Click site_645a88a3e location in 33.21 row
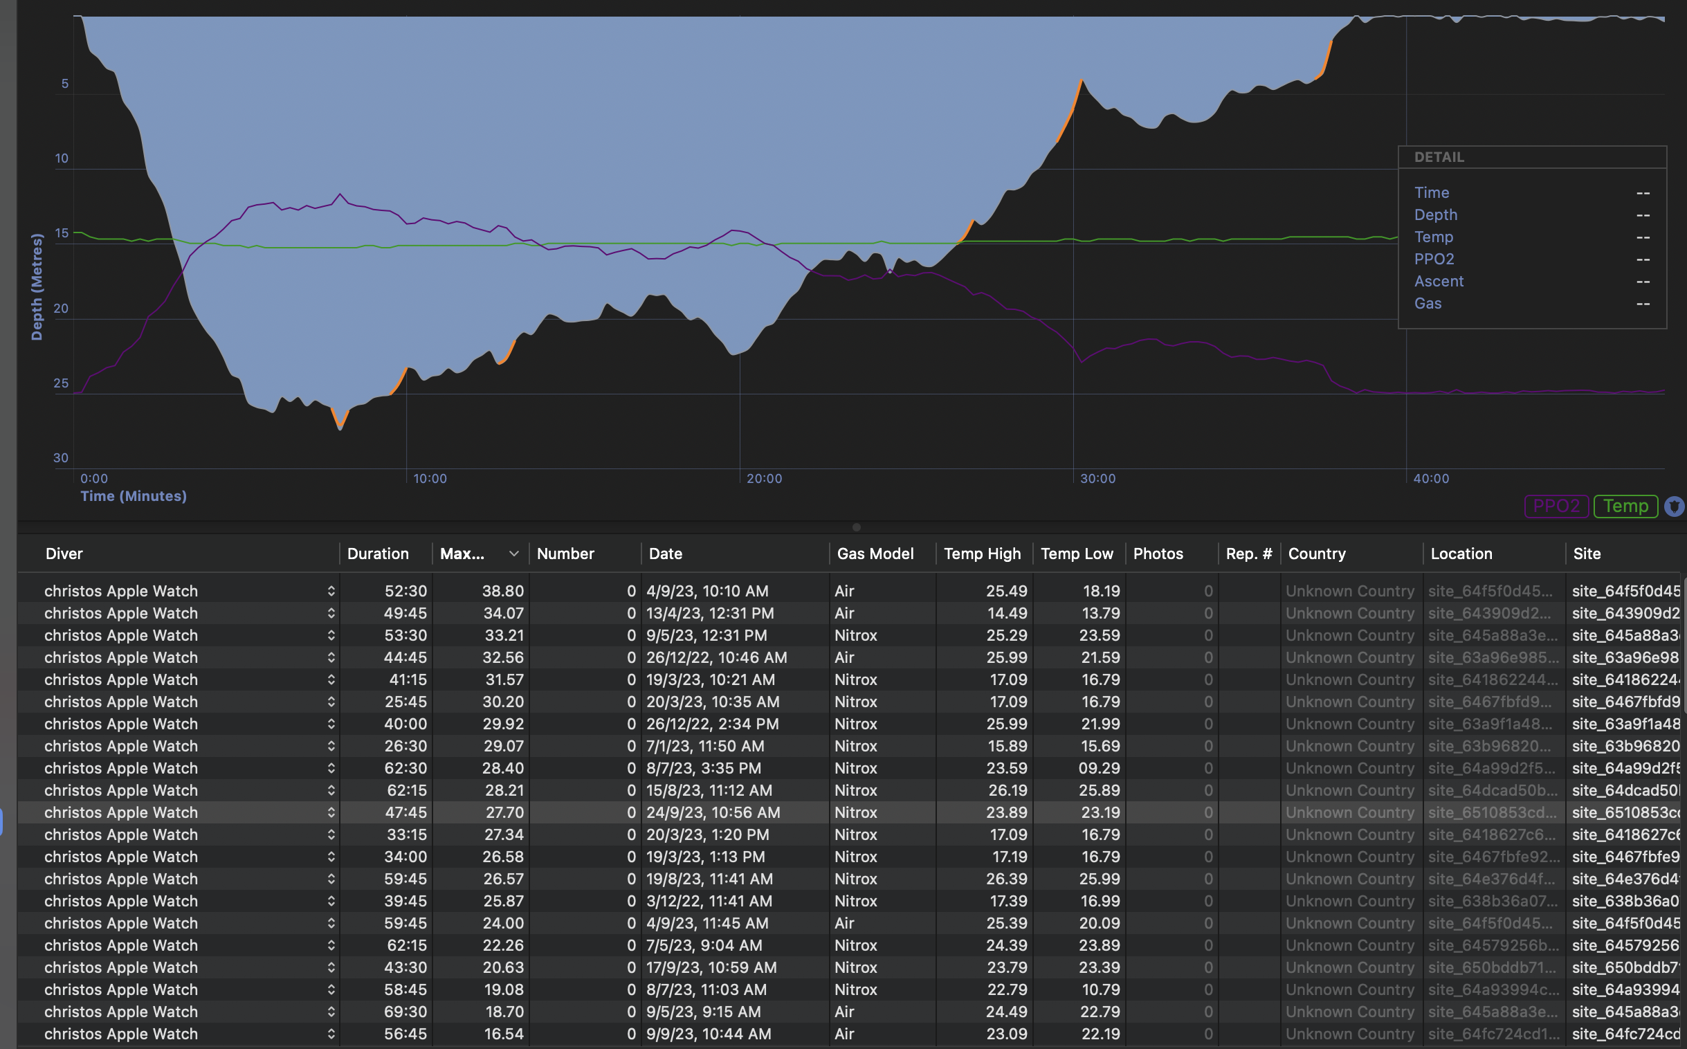Viewport: 1687px width, 1049px height. click(1492, 635)
